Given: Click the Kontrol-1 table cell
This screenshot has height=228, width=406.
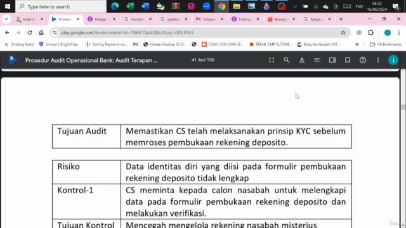Looking at the screenshot, I should [86, 201].
